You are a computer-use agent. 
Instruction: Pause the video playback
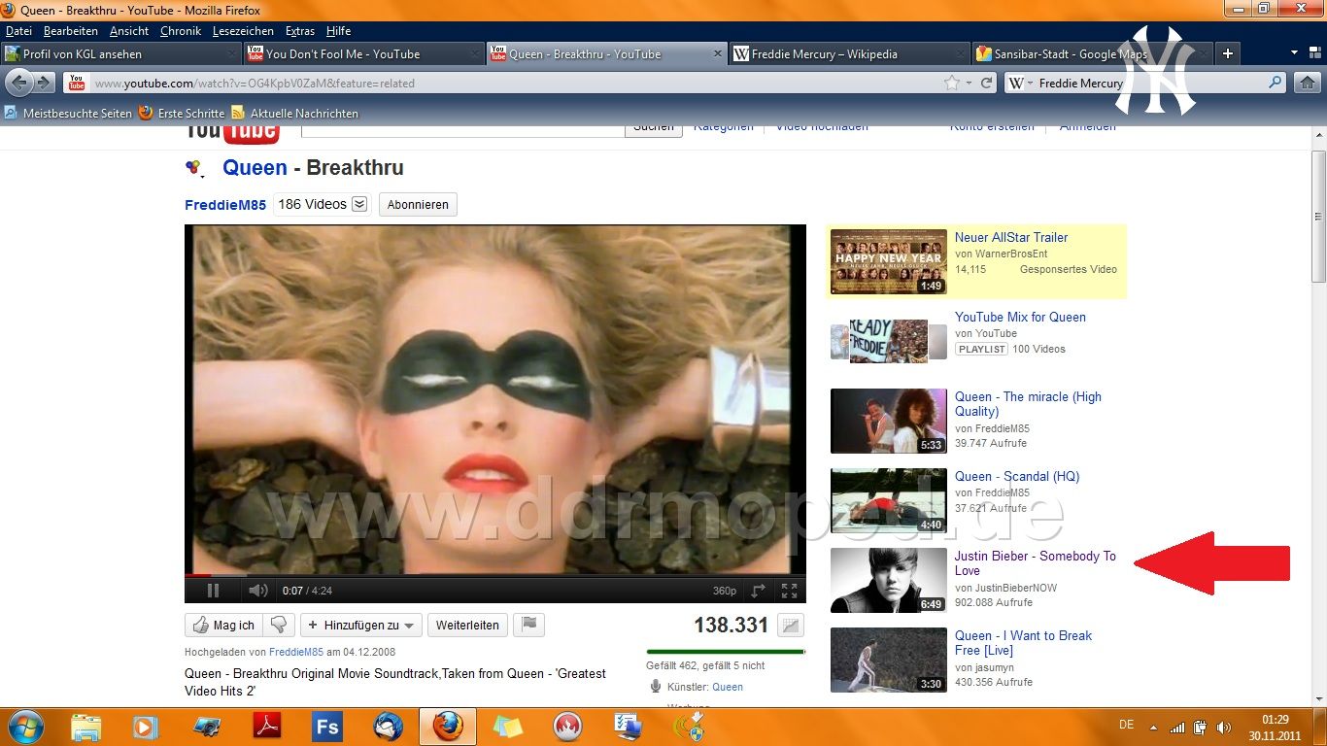[213, 591]
